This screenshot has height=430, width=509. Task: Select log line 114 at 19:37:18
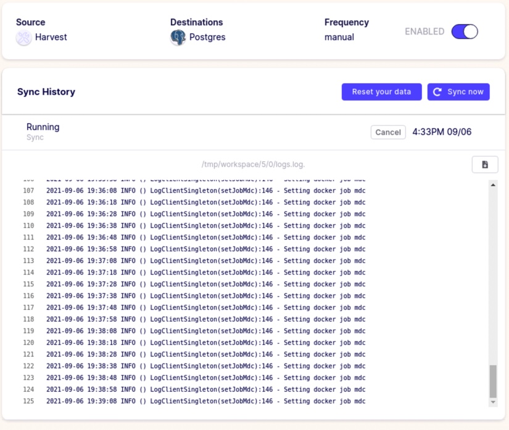194,272
